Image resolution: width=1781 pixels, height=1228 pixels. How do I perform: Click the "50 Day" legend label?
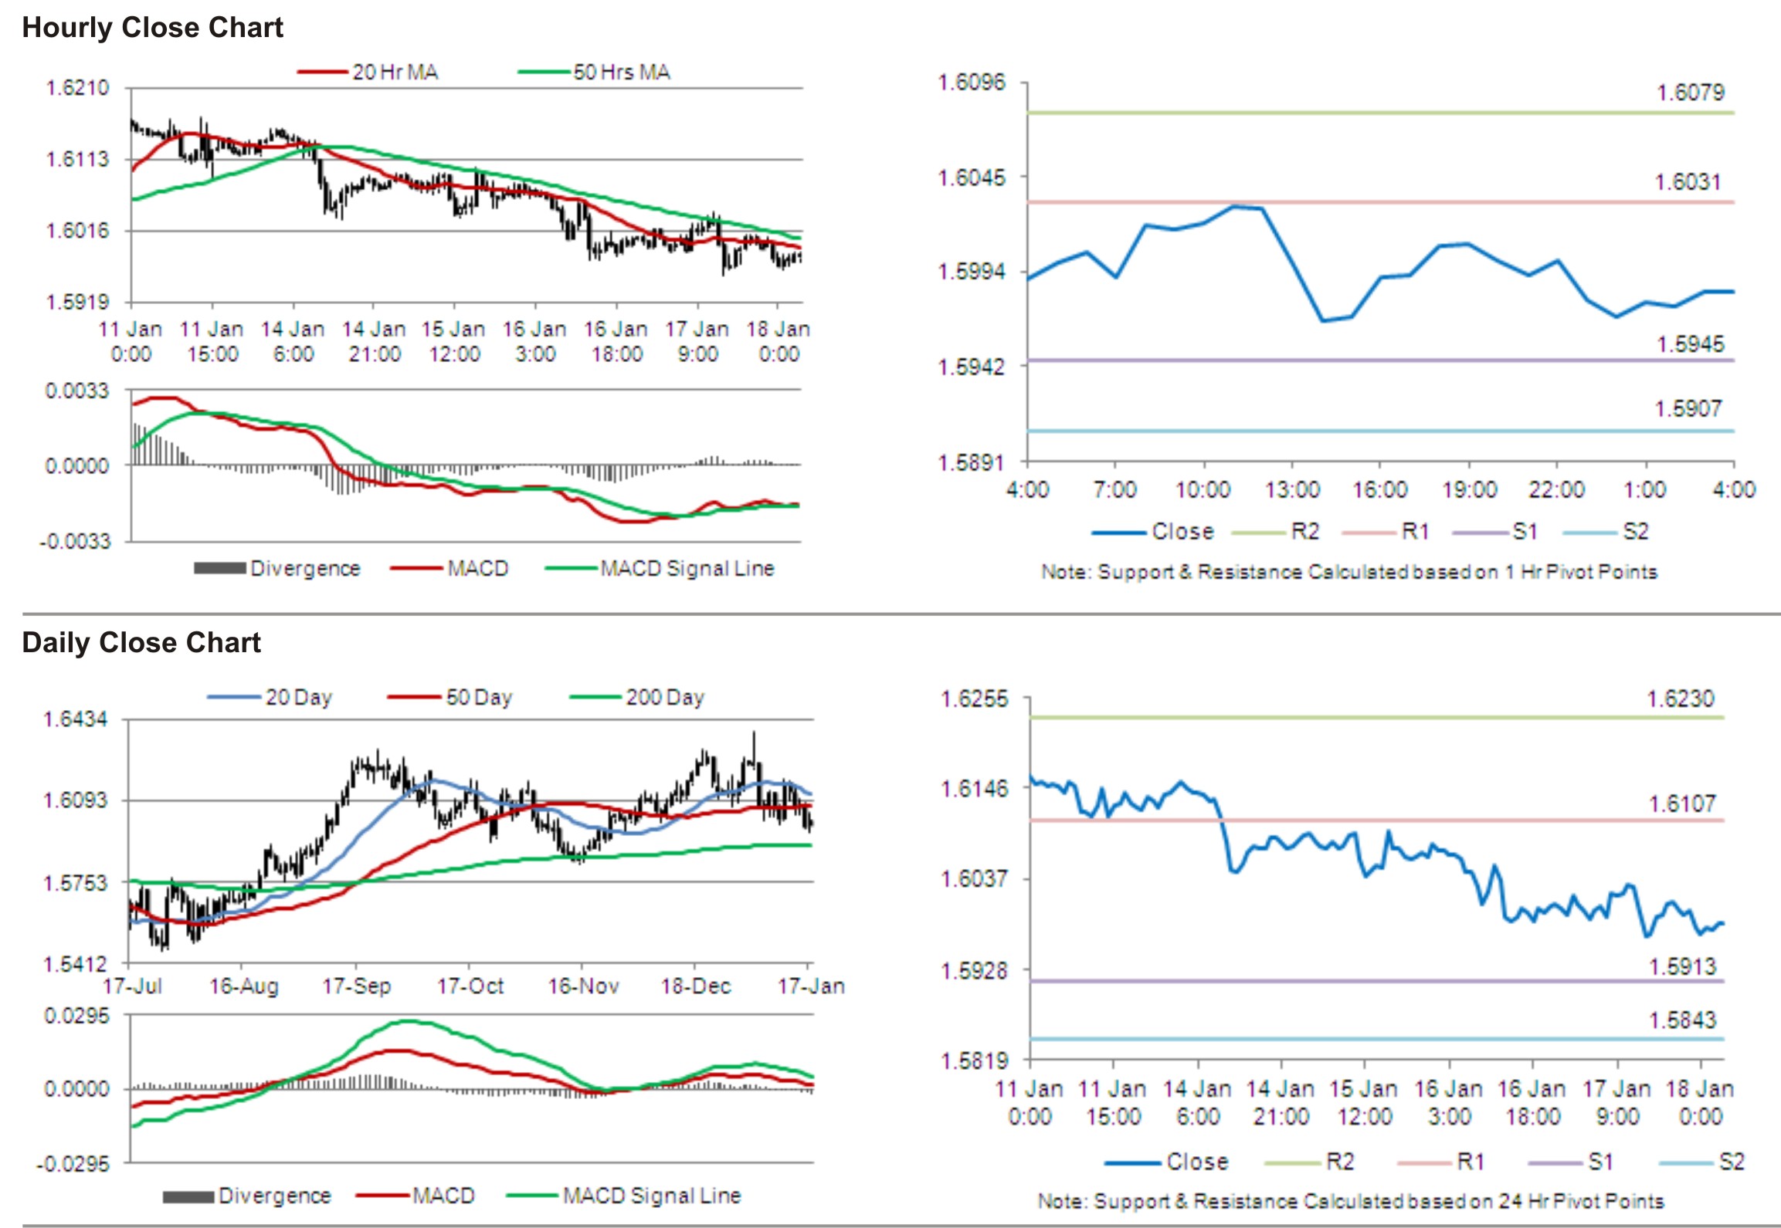point(479,698)
